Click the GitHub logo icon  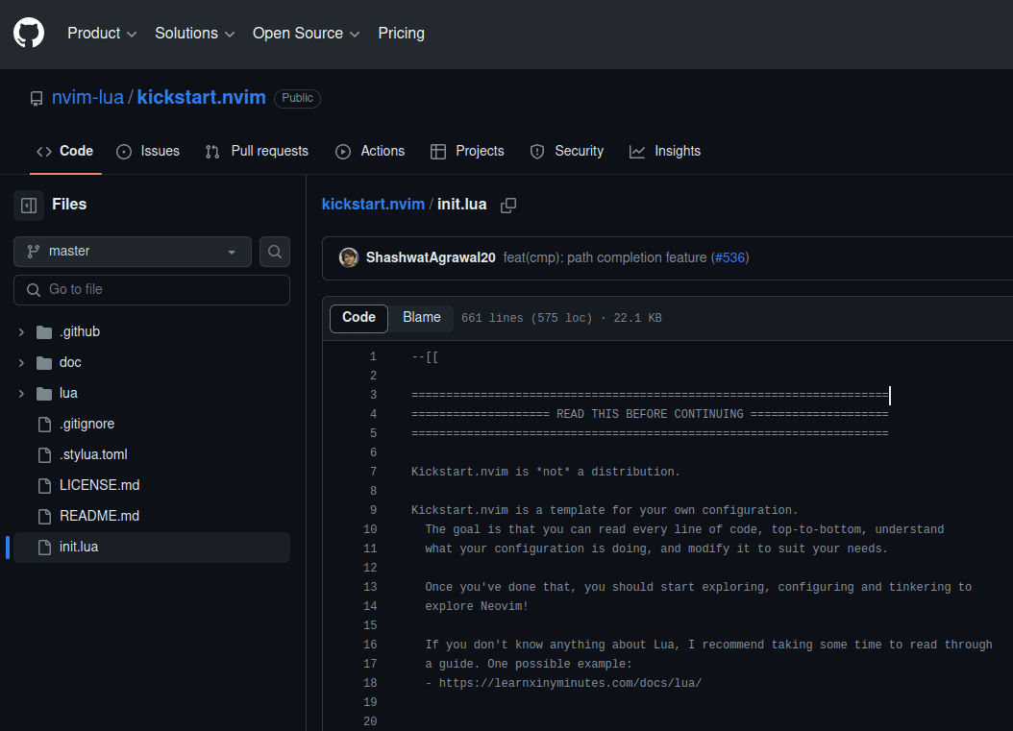(29, 33)
